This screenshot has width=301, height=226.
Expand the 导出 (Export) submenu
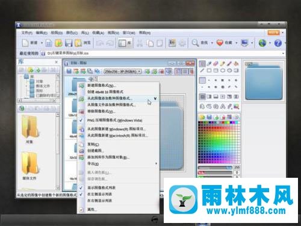[118, 164]
